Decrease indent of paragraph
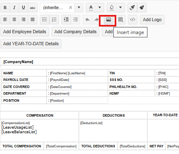The height and width of the screenshot is (154, 179). pyautogui.click(x=75, y=20)
